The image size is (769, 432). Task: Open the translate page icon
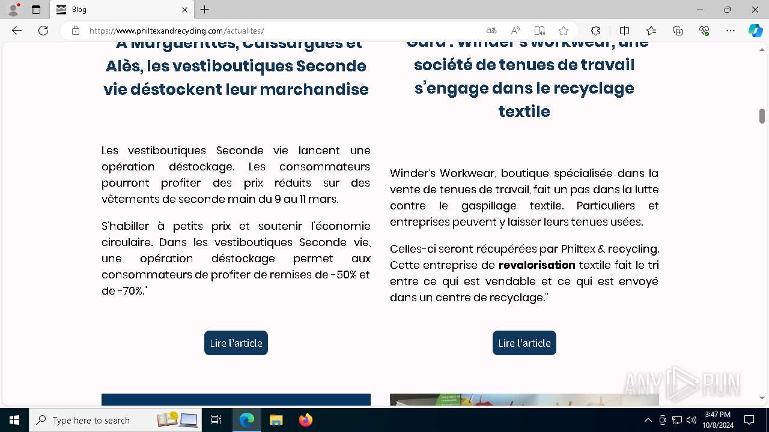pyautogui.click(x=491, y=31)
